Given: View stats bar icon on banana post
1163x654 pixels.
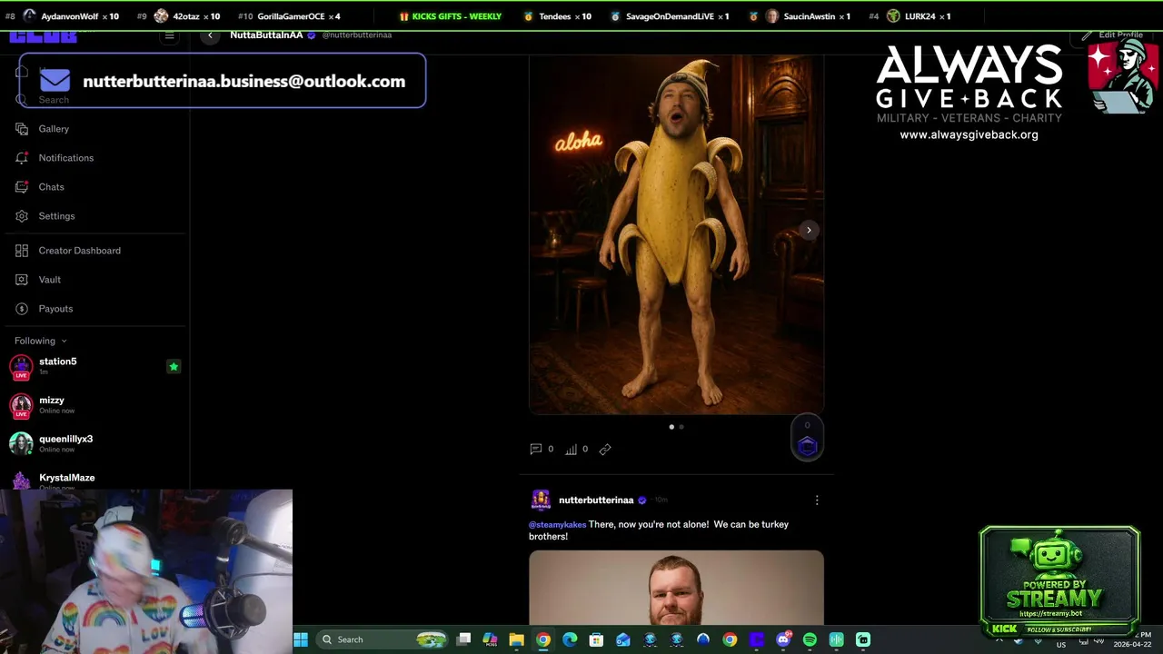Looking at the screenshot, I should (x=572, y=449).
